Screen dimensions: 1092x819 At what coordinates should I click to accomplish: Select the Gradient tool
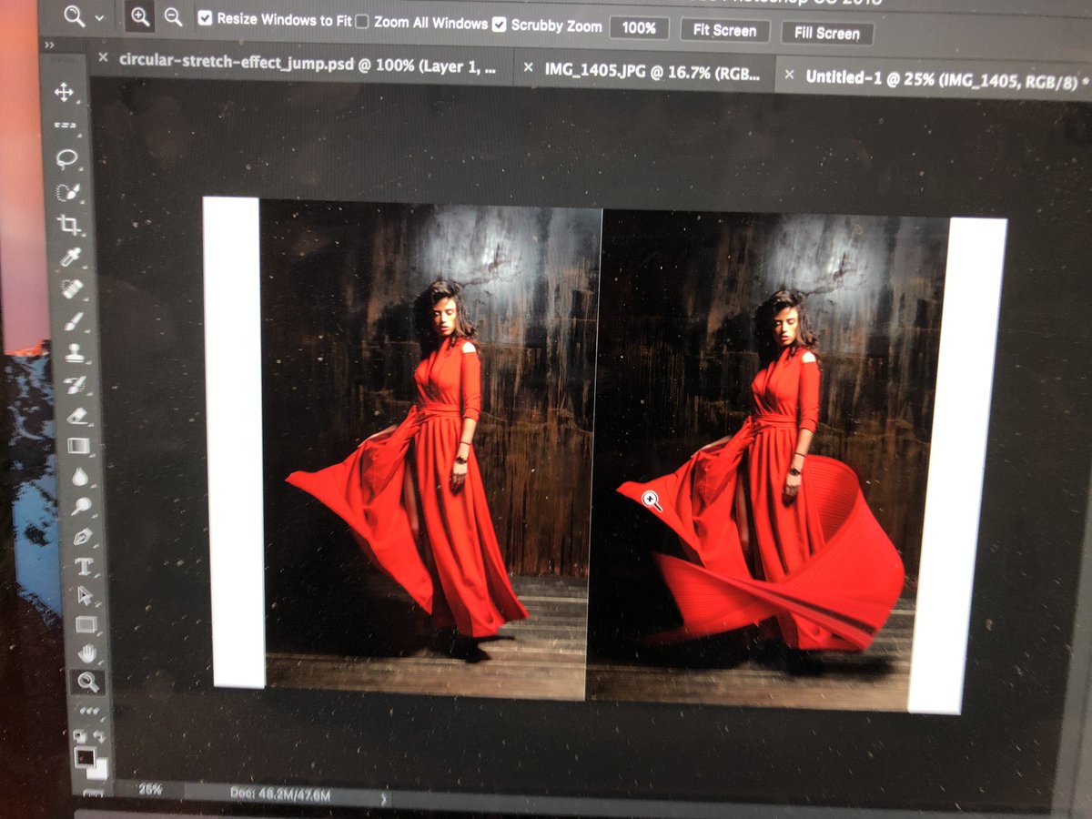click(78, 446)
